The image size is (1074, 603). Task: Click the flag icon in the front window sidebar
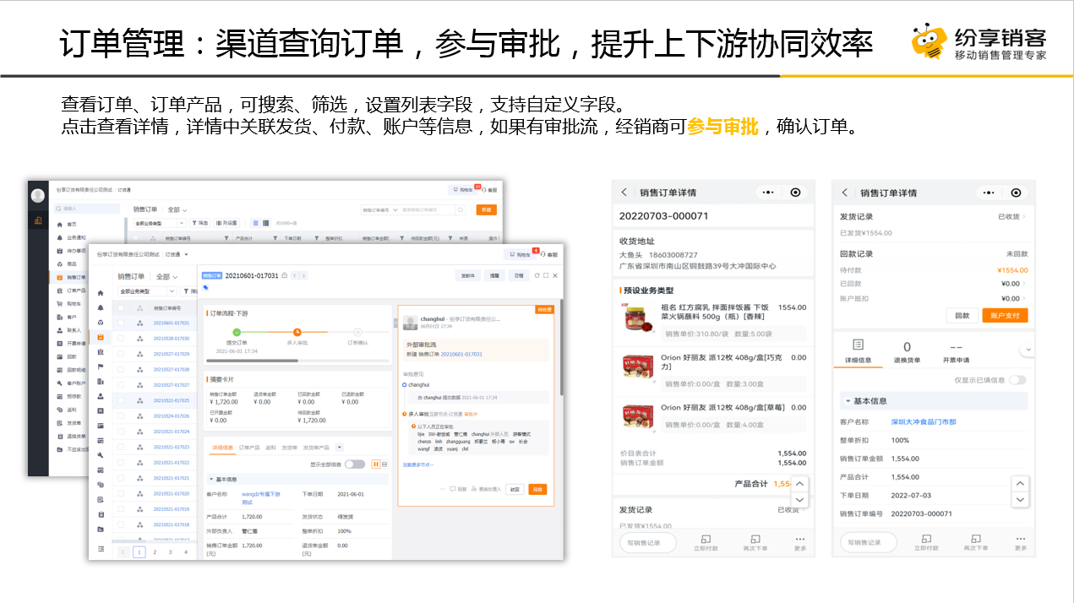pos(101,367)
